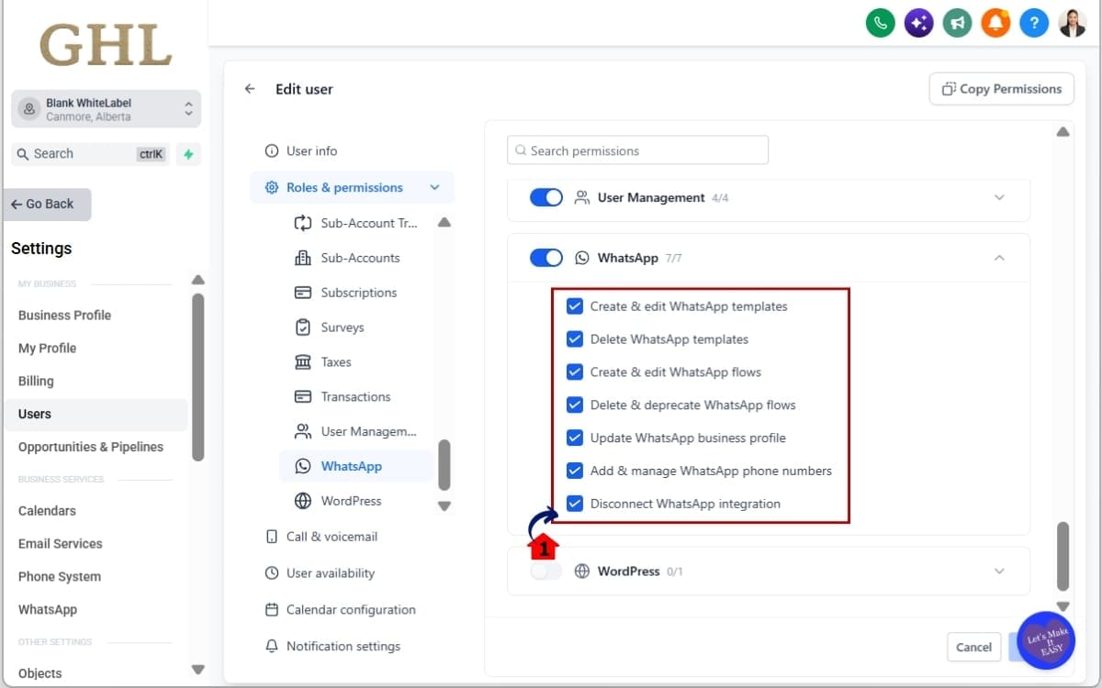Click the megaphone announcements icon
The height and width of the screenshot is (688, 1102).
point(957,23)
